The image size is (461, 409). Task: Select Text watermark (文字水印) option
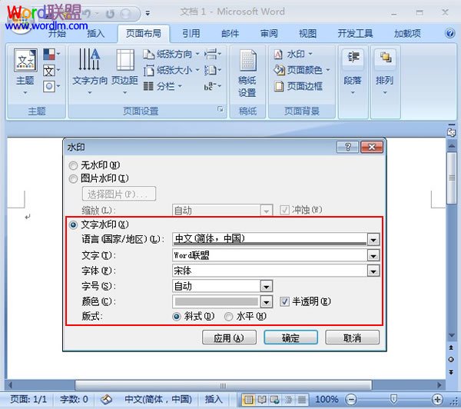98,224
